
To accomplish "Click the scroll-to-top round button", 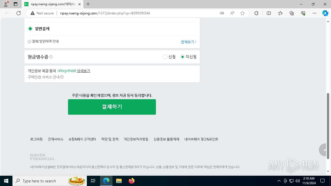I will pyautogui.click(x=323, y=150).
